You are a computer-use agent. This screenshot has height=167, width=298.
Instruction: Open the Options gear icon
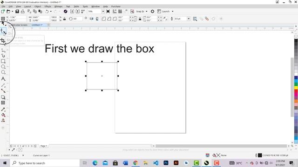coord(152,11)
